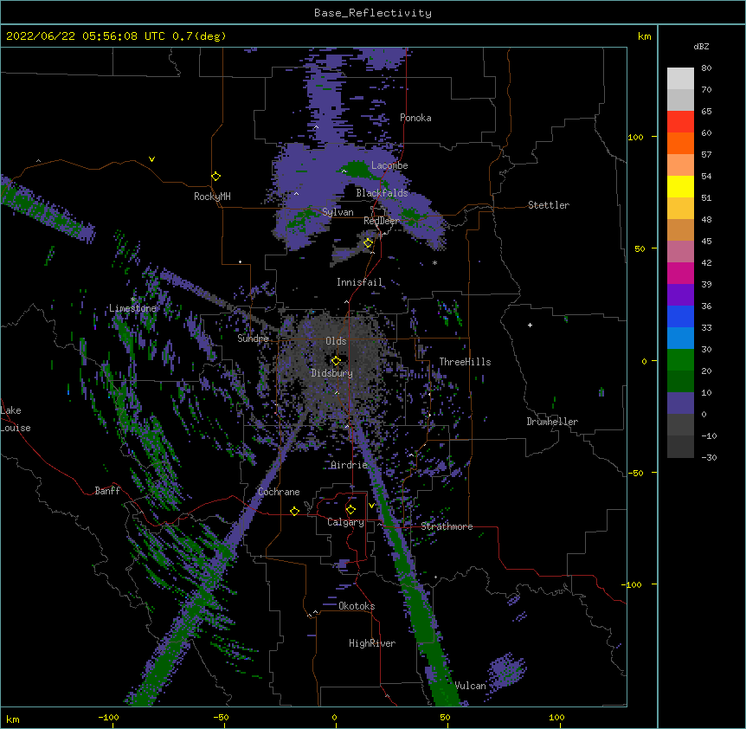Click the Ponoka city label

415,118
